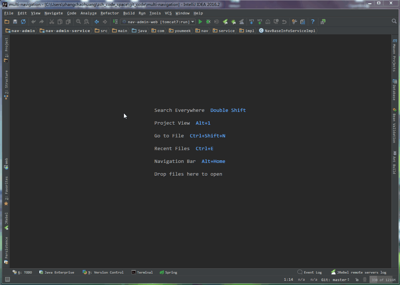This screenshot has width=400, height=285.
Task: Click the Save All floppy disk icon
Action: coord(15,22)
